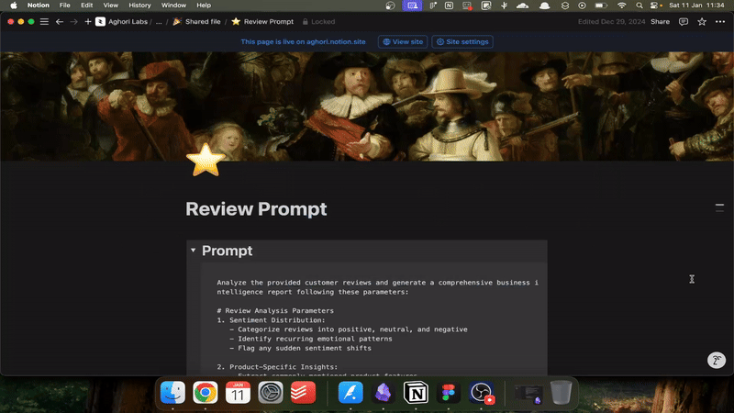Open the Window menu

pos(173,6)
